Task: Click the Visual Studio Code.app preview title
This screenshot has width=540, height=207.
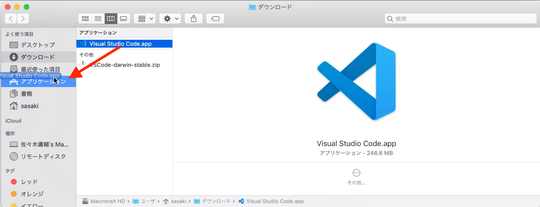Action: pyautogui.click(x=356, y=143)
